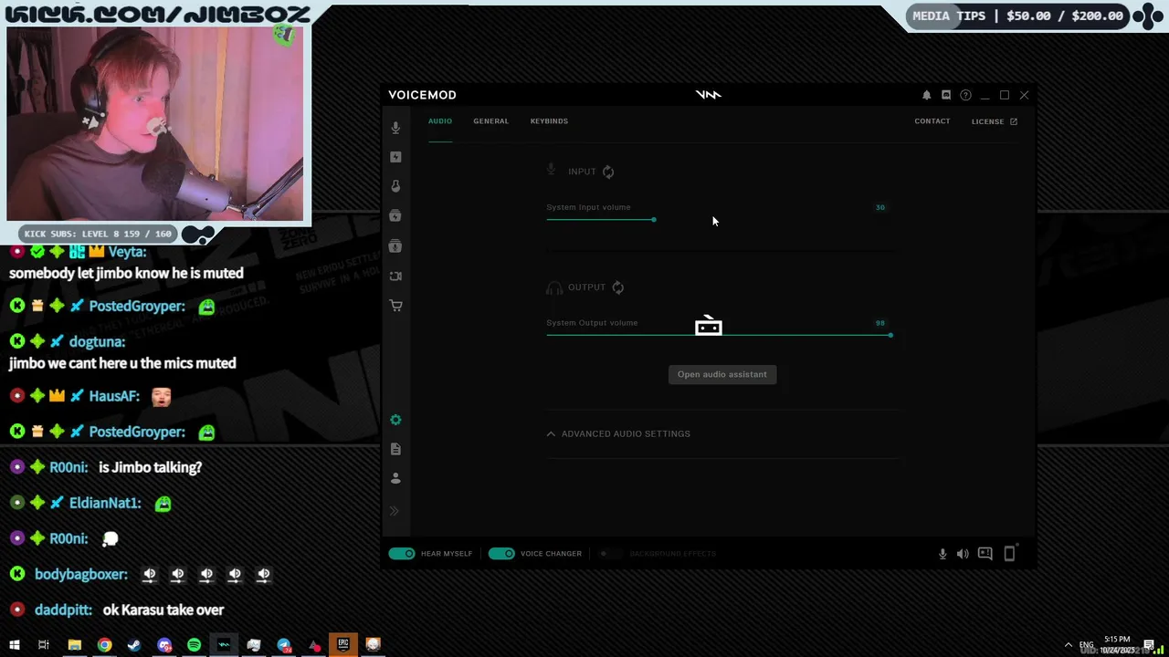The image size is (1169, 657).
Task: Open Voicemod notifications bell
Action: click(x=926, y=95)
